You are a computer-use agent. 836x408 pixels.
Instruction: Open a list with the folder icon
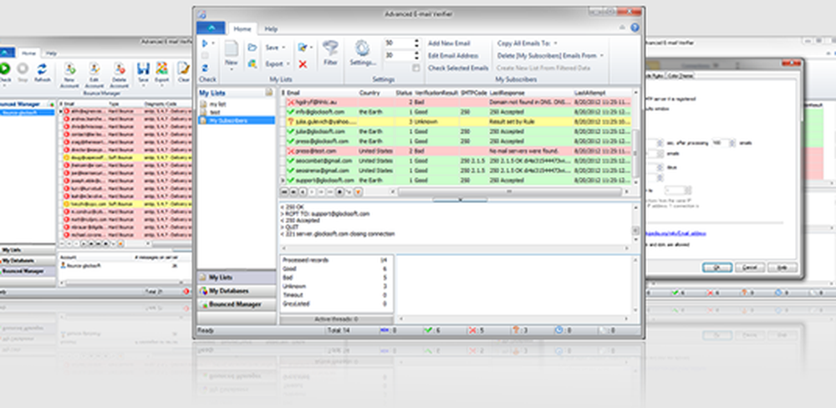coord(252,48)
